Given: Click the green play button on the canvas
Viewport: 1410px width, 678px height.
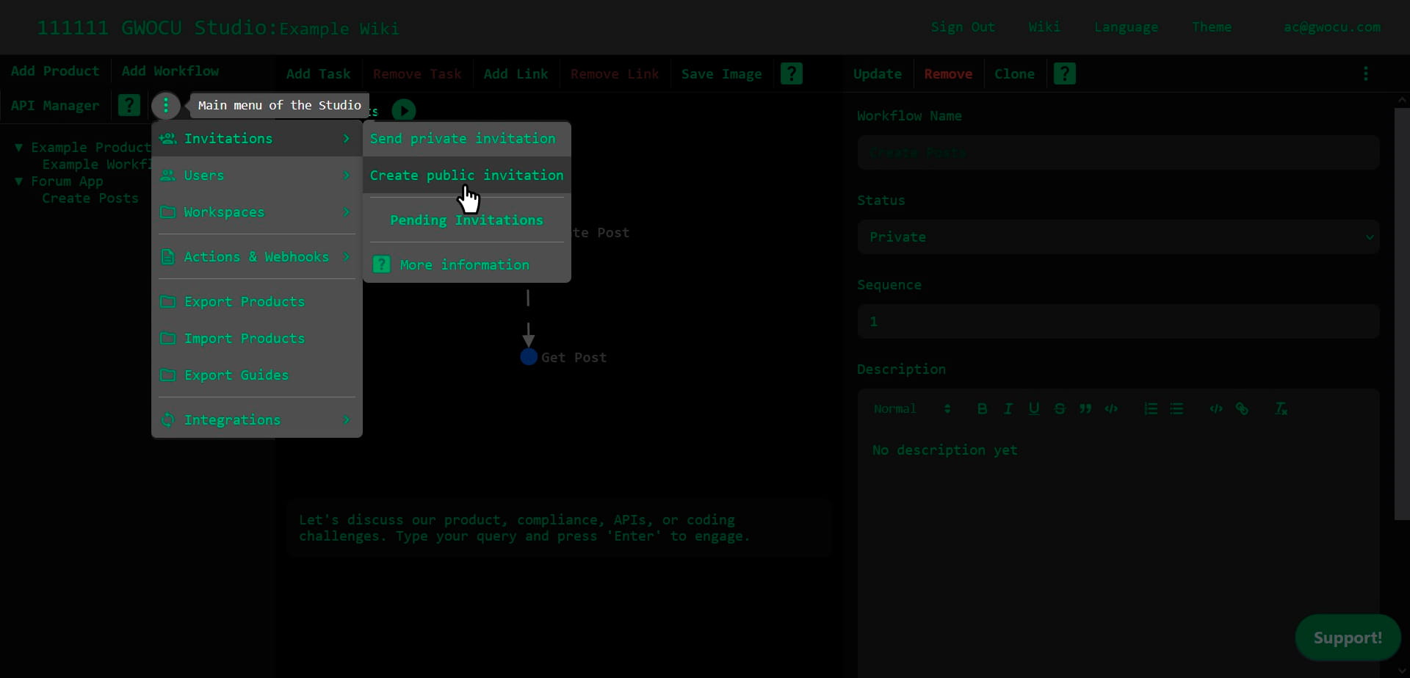Looking at the screenshot, I should coord(404,111).
